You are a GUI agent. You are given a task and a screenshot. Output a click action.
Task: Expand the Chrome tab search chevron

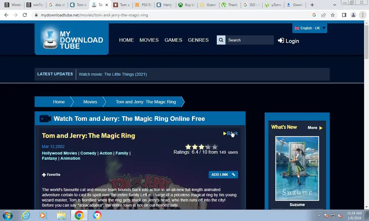(334, 5)
